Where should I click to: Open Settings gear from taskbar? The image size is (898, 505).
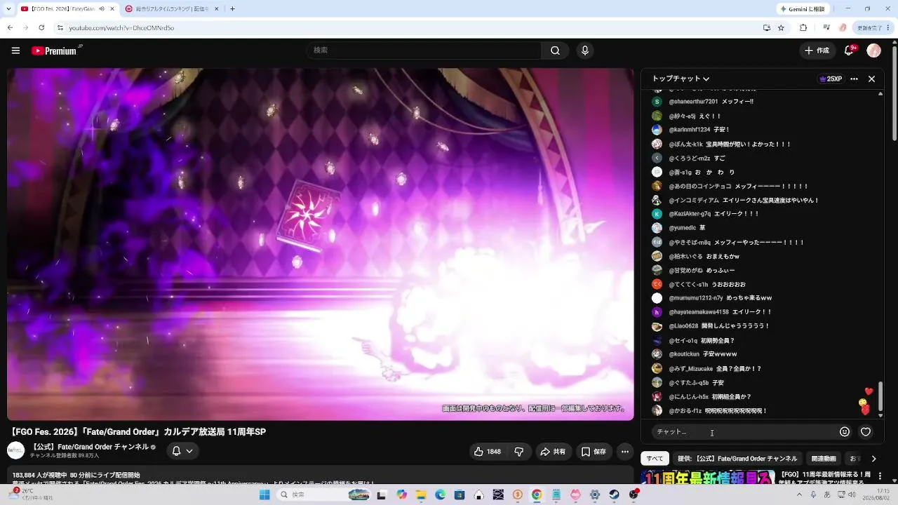595,494
